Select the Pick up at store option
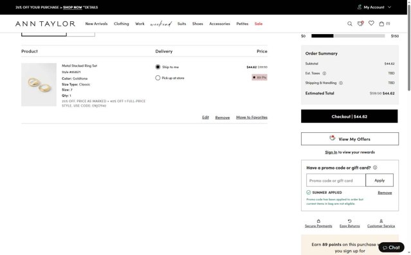This screenshot has height=255, width=411. coord(158,78)
